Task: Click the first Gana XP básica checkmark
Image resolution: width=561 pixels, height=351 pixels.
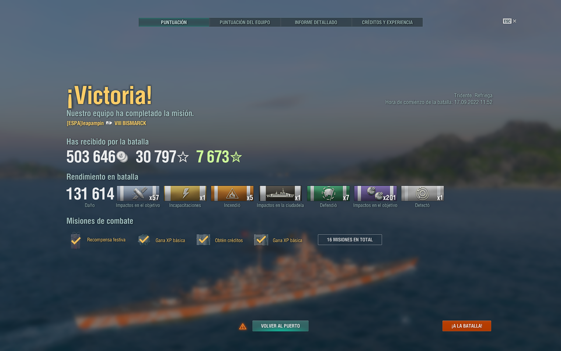Action: 144,240
